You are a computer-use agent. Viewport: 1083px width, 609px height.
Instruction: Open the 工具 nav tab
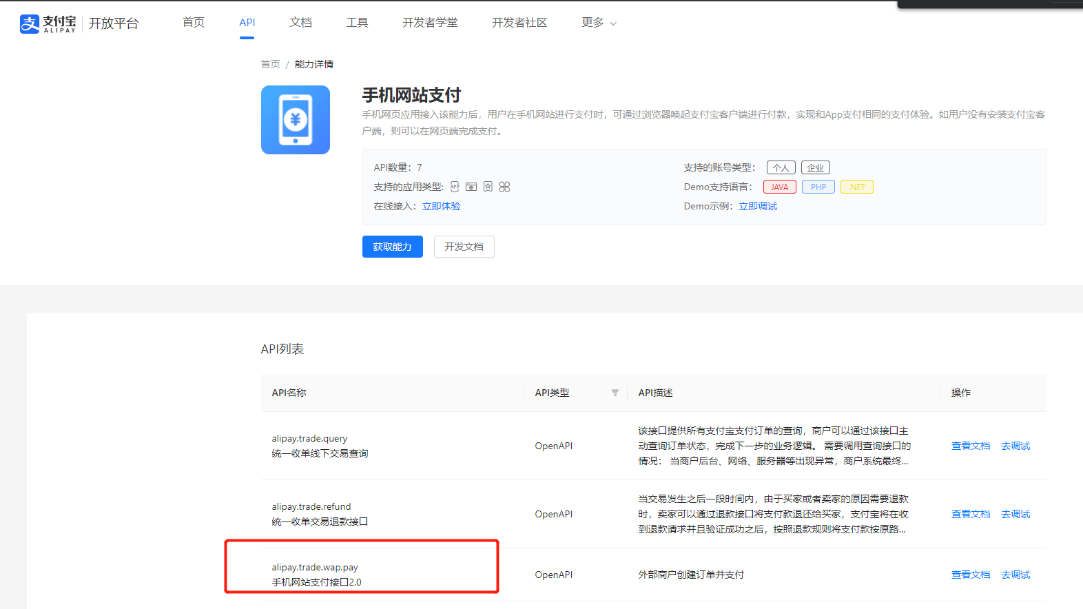coord(358,23)
